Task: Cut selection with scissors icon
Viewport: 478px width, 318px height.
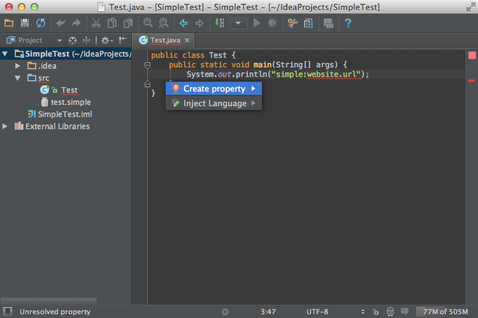Action: pyautogui.click(x=96, y=23)
